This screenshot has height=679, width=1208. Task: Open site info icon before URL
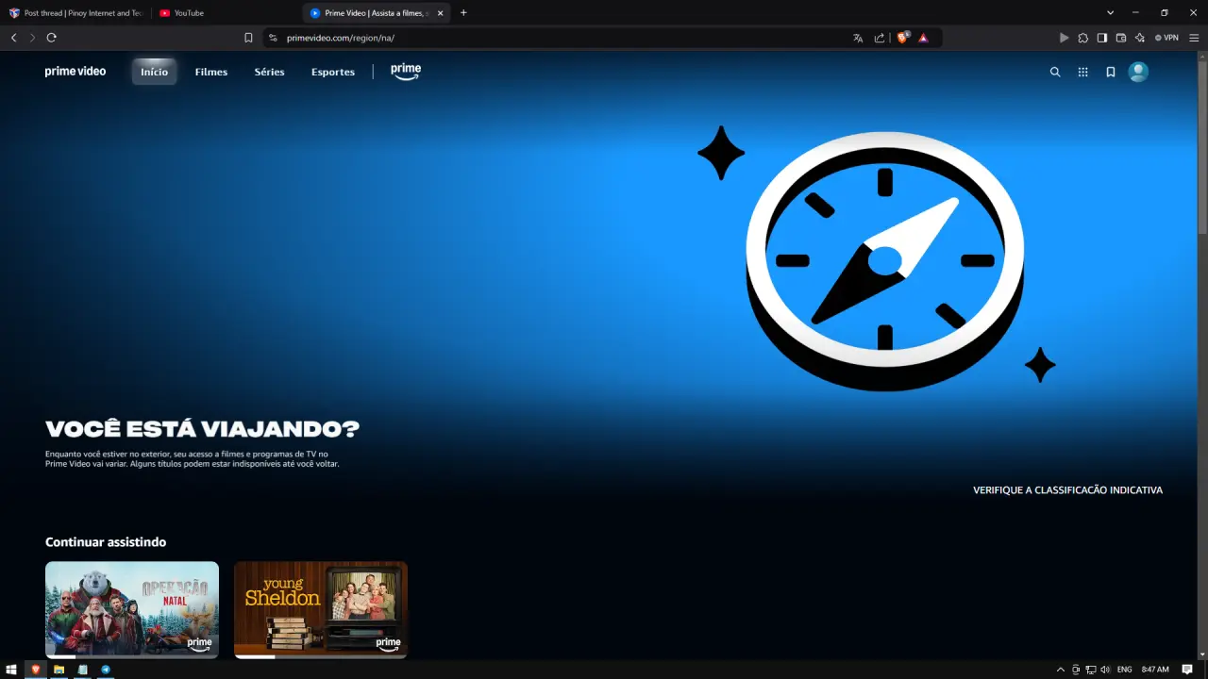pos(273,38)
